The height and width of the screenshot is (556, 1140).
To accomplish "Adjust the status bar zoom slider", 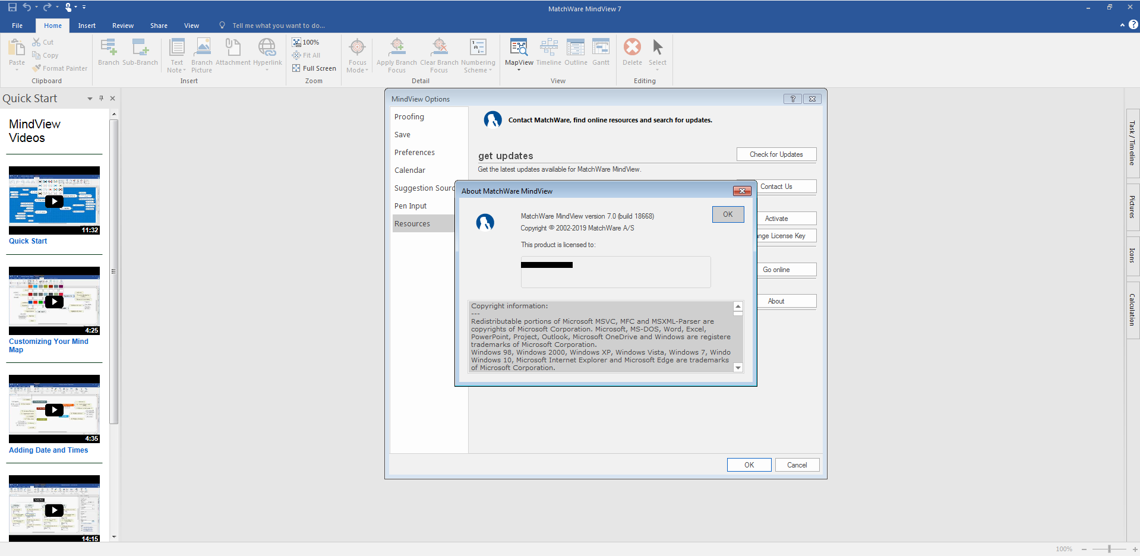I will pyautogui.click(x=1109, y=549).
